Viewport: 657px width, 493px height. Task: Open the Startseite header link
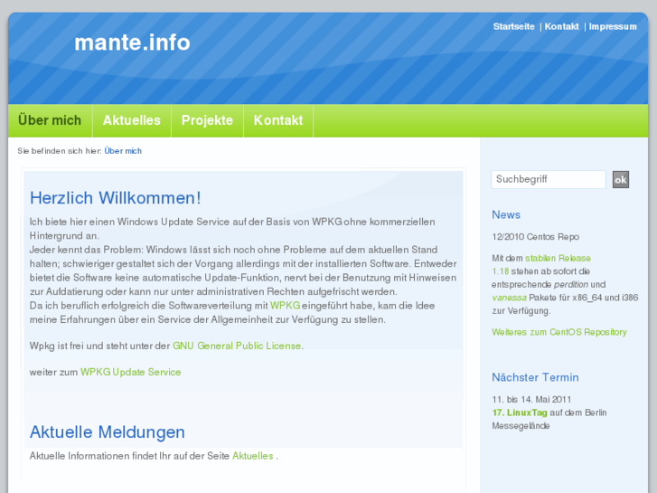tap(513, 26)
